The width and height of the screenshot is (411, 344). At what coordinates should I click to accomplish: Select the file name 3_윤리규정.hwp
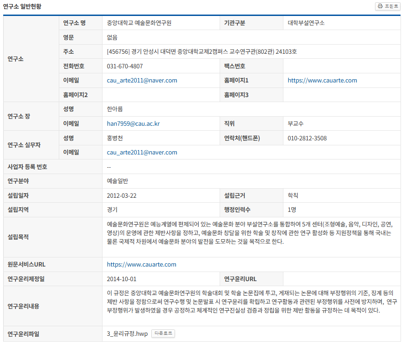[127, 334]
